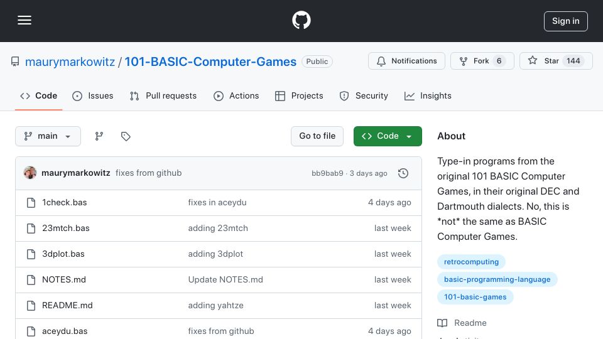The image size is (603, 339).
Task: Go to the GitHub homepage logo
Action: click(301, 20)
